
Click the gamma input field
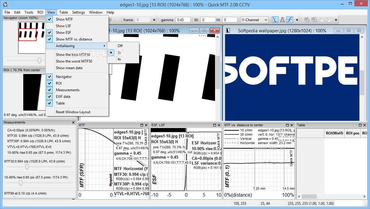pyautogui.click(x=183, y=20)
